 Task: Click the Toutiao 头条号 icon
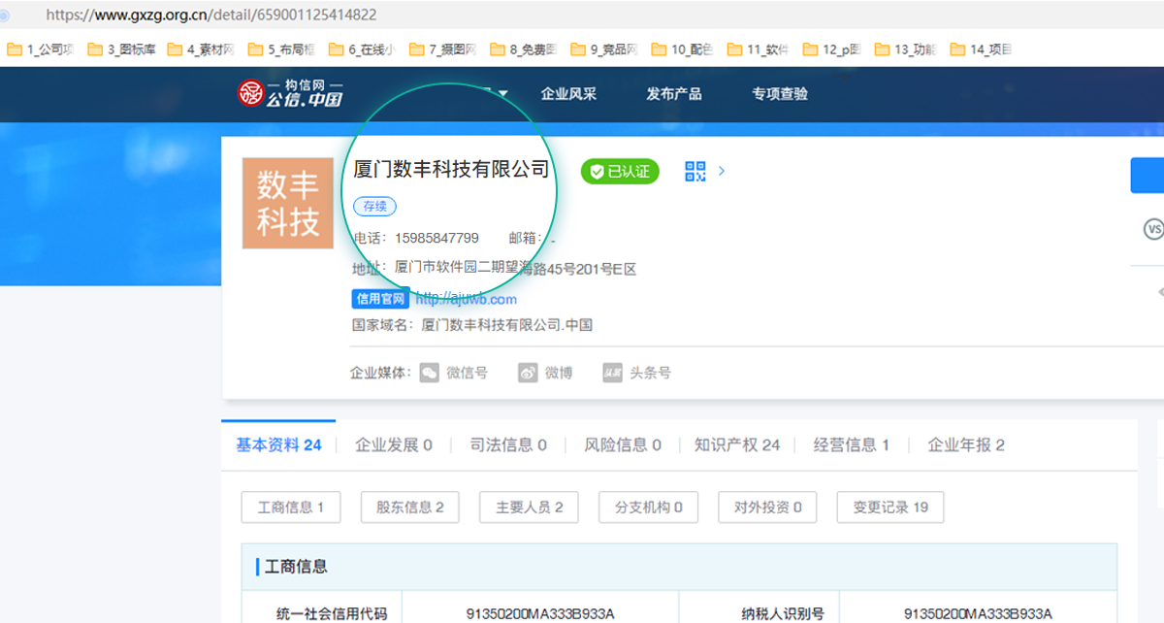click(x=612, y=373)
